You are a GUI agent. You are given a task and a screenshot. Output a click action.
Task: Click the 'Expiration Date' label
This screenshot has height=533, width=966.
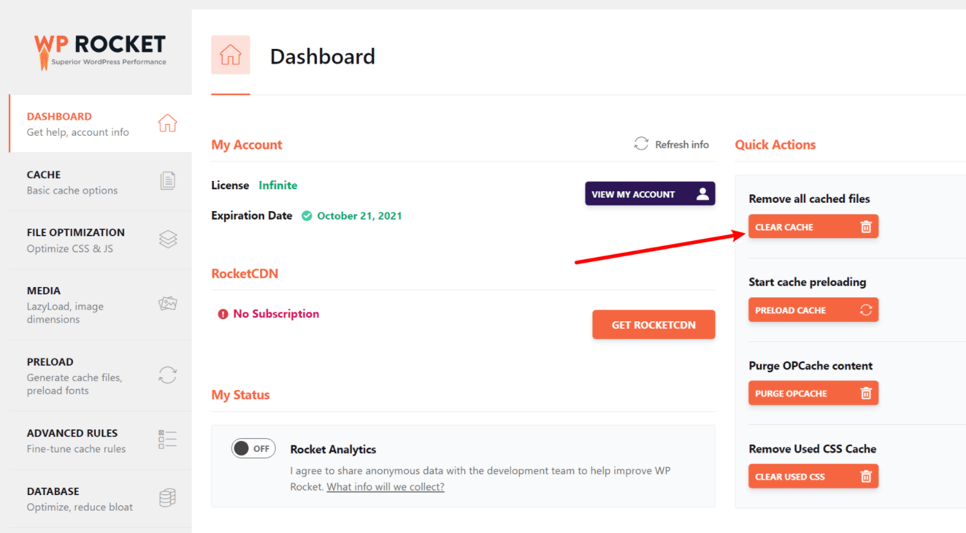(x=252, y=216)
